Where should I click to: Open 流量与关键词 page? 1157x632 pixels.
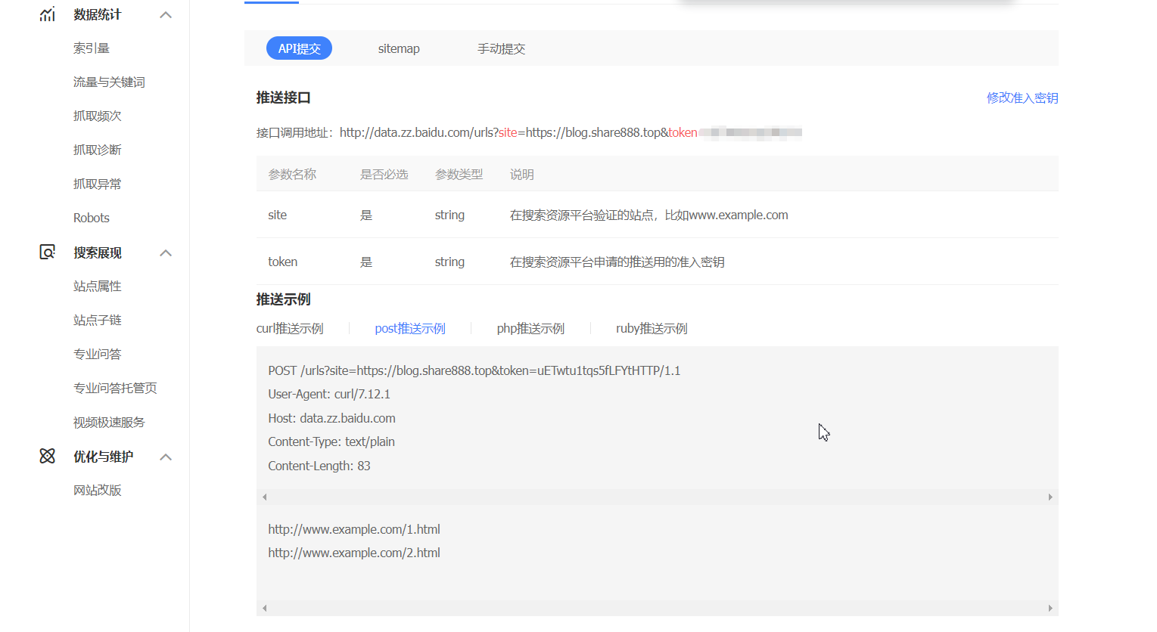pos(109,82)
